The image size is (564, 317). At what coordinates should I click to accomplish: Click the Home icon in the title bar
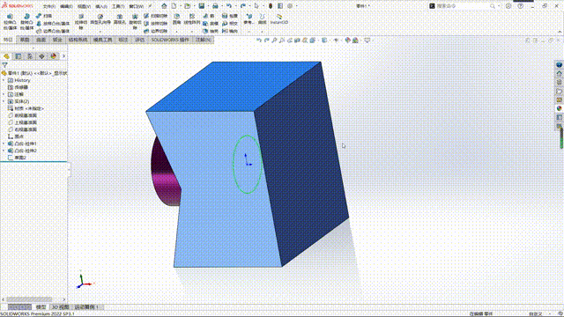point(164,6)
